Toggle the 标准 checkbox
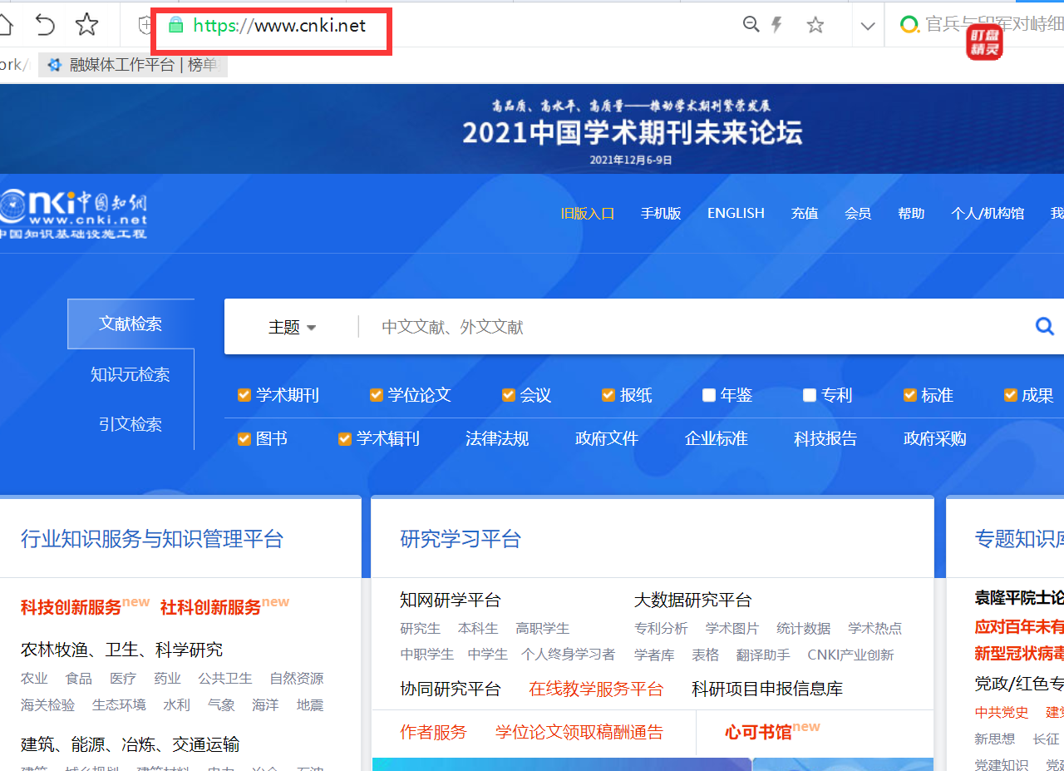 pyautogui.click(x=910, y=395)
